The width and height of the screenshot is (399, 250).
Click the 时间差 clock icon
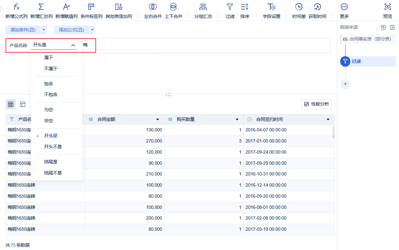pos(299,7)
